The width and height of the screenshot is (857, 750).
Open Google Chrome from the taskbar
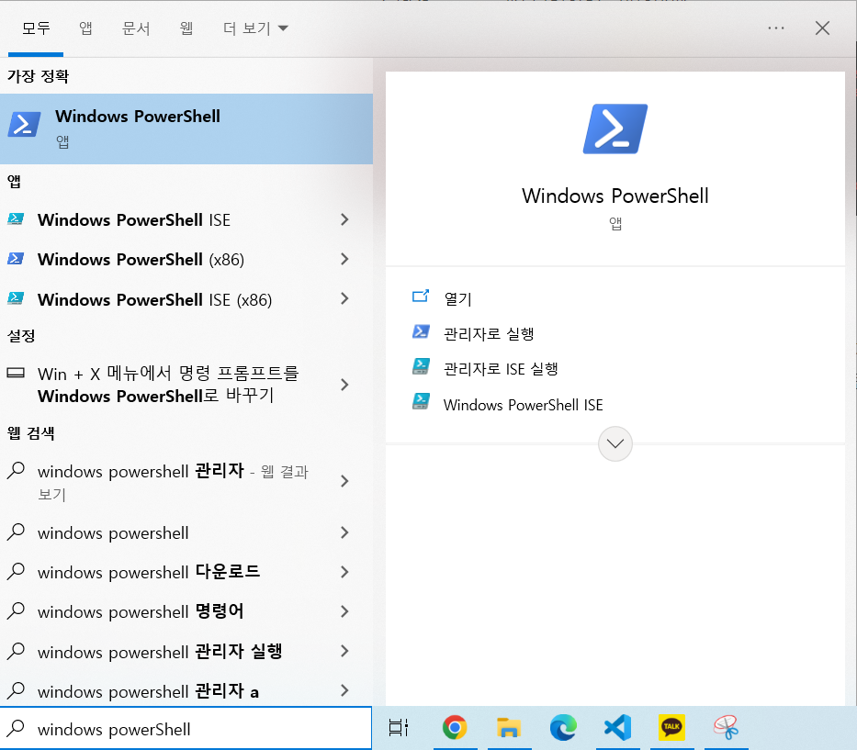455,728
